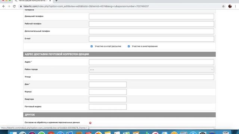Close the Faberlic registration tab
The image size is (239, 134).
tap(50, 1)
